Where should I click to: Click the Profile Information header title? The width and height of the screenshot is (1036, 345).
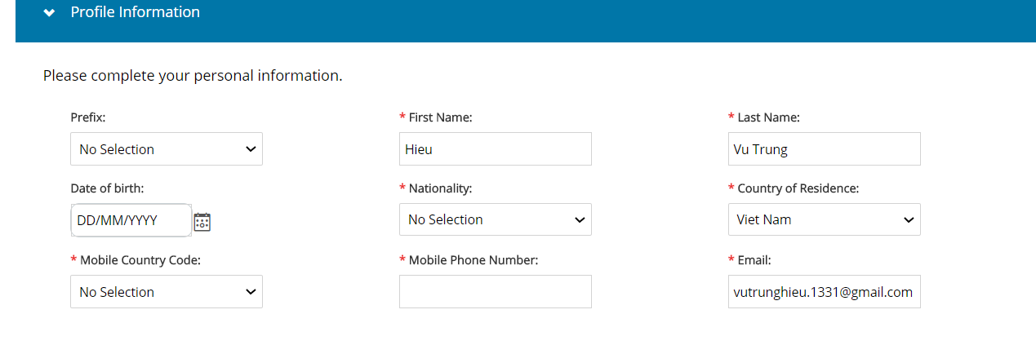136,12
